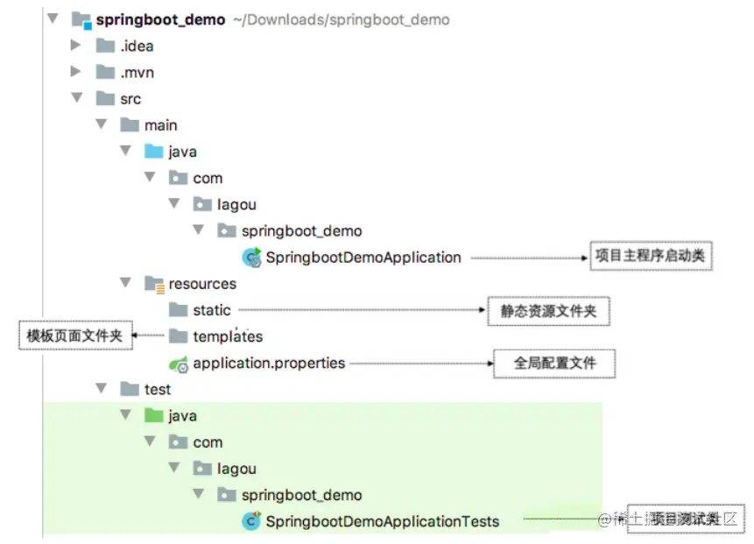Click the .idea folder icon

(x=105, y=46)
